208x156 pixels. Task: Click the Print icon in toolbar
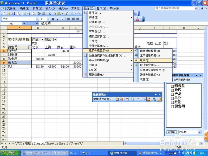[29, 14]
